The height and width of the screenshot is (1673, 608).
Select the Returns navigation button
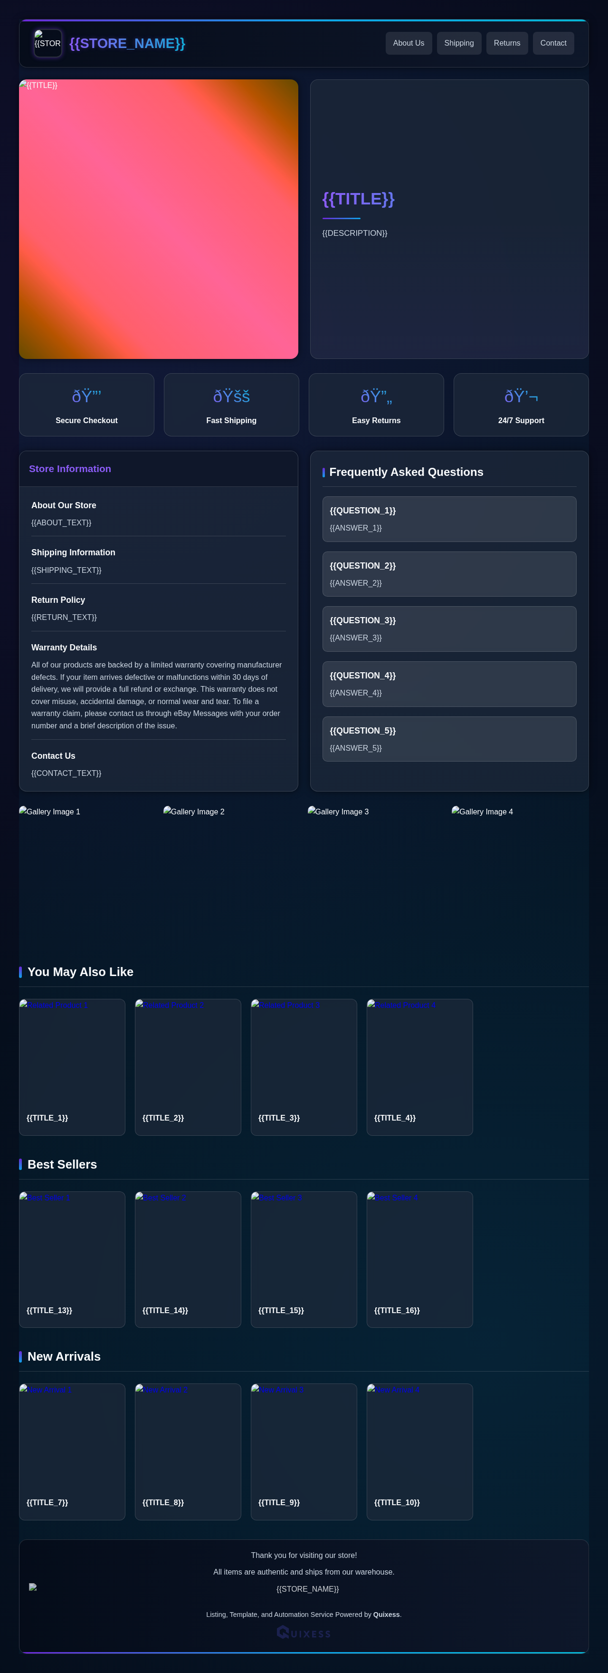click(507, 44)
